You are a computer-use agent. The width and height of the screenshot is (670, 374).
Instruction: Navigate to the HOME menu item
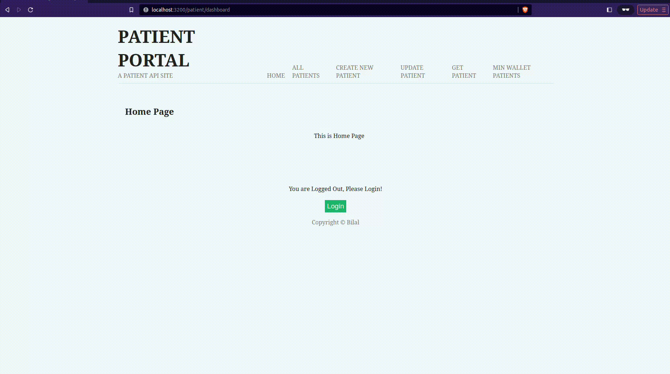(276, 76)
